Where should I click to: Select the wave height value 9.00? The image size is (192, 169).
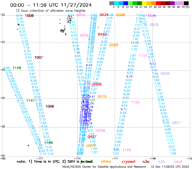(40, 110)
